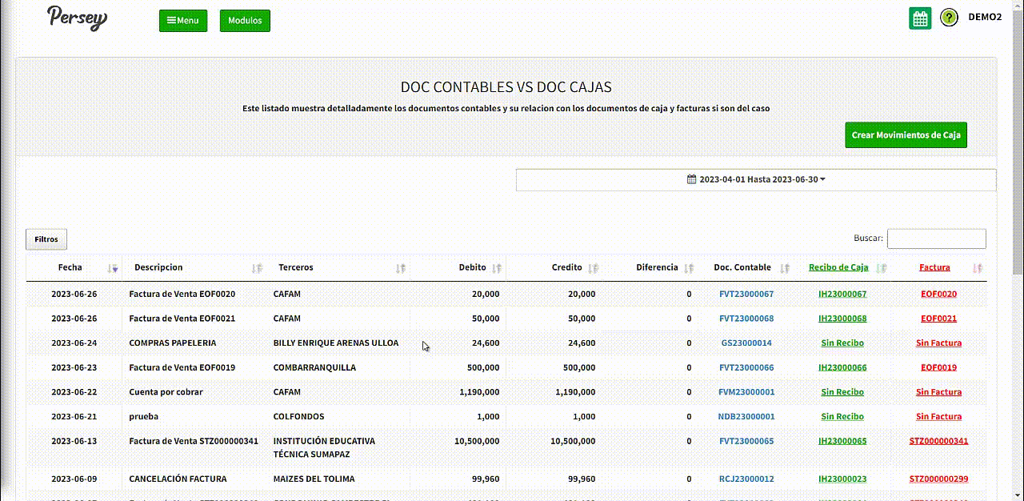Open the Menu hamburger button
This screenshot has width=1024, height=501.
[183, 21]
